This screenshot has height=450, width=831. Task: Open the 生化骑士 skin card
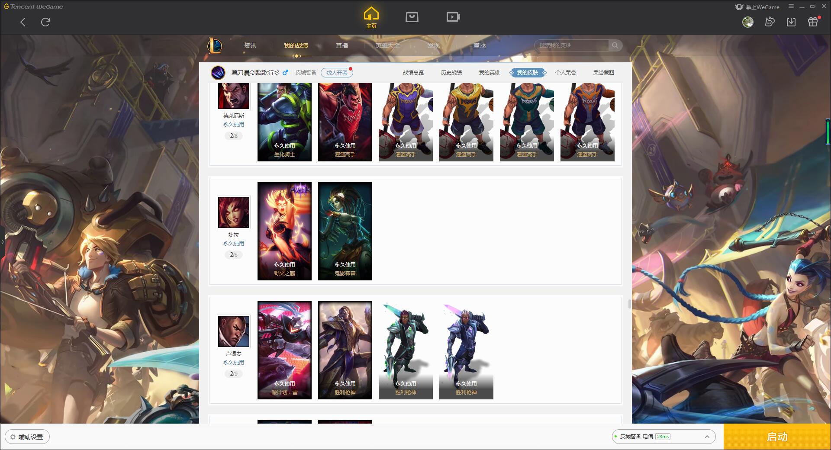click(284, 122)
